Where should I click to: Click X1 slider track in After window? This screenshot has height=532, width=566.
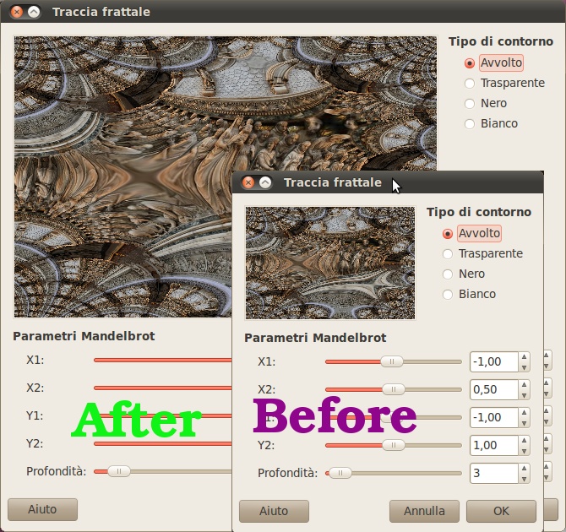(162, 361)
